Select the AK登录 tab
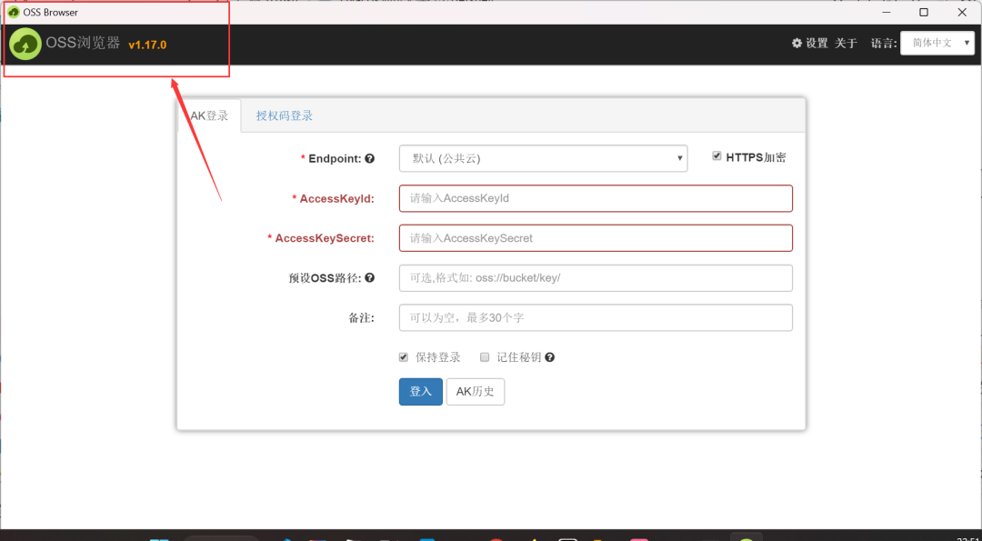982x541 pixels. click(209, 115)
